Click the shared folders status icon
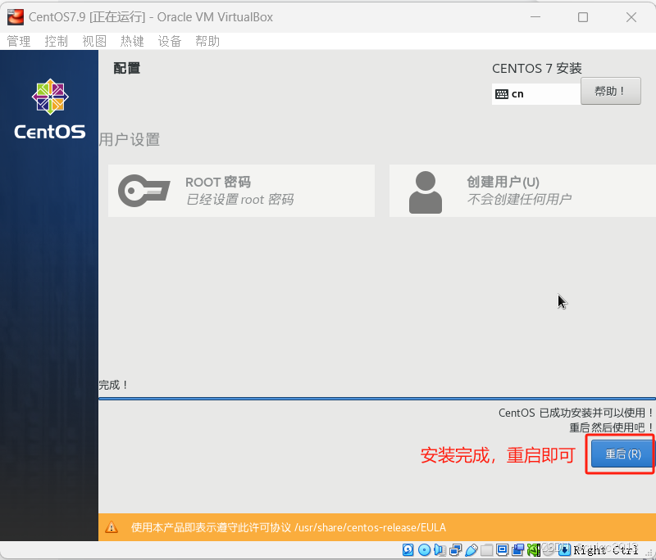Viewport: 656px width, 560px height. click(x=486, y=550)
